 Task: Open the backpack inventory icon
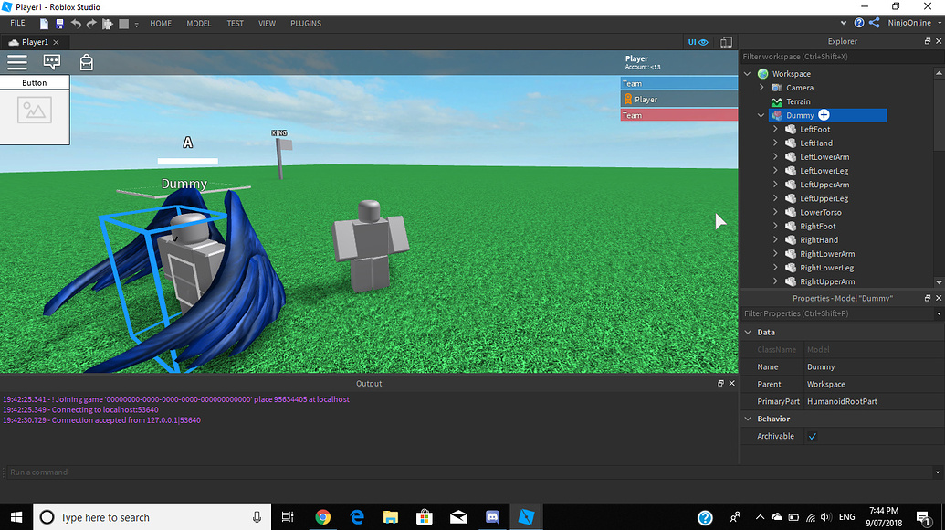86,62
